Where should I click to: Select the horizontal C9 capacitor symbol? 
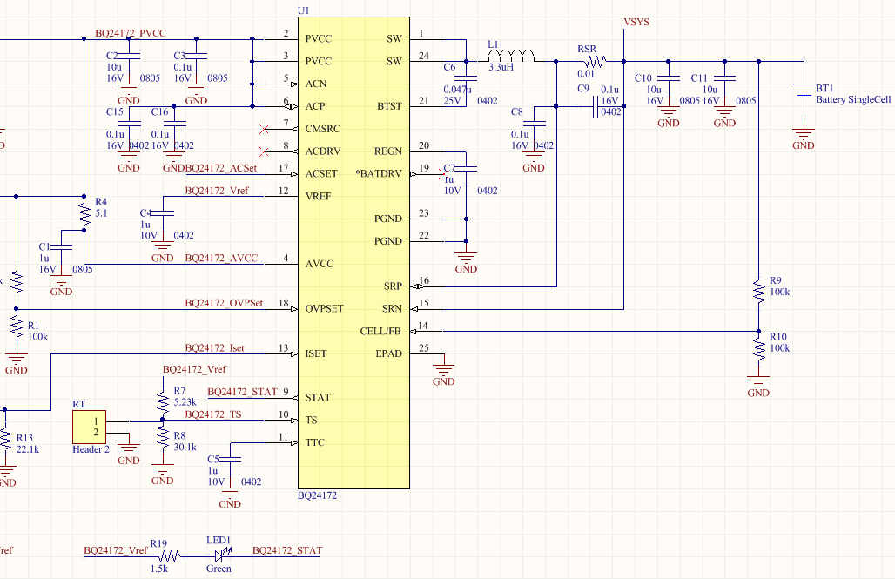point(596,106)
